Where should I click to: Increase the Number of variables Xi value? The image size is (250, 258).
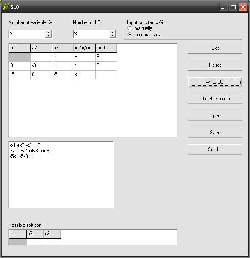click(48, 33)
